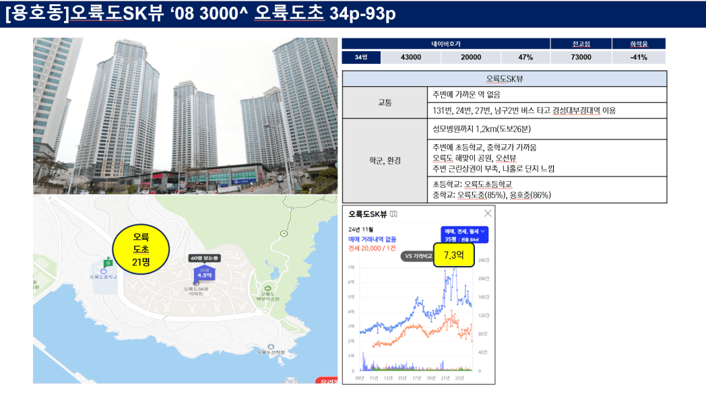The width and height of the screenshot is (706, 396).
Task: Click the 오륙도 해맞이공원 park icon
Action: pos(268,288)
